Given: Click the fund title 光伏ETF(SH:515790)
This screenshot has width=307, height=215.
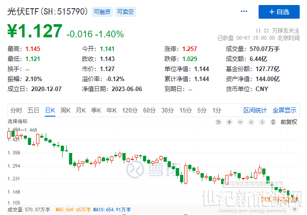Looking at the screenshot, I should pos(48,11).
